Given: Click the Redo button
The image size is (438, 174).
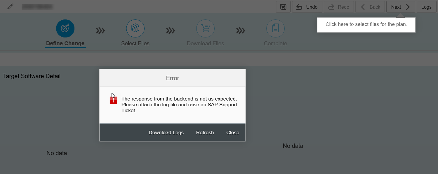Looking at the screenshot, I should pos(339,7).
